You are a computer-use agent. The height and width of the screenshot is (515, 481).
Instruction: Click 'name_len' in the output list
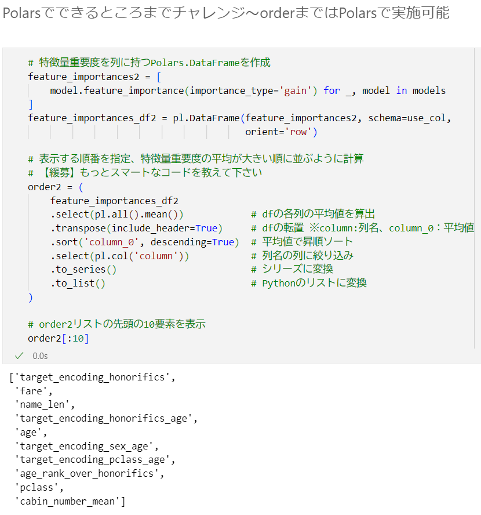pos(42,405)
